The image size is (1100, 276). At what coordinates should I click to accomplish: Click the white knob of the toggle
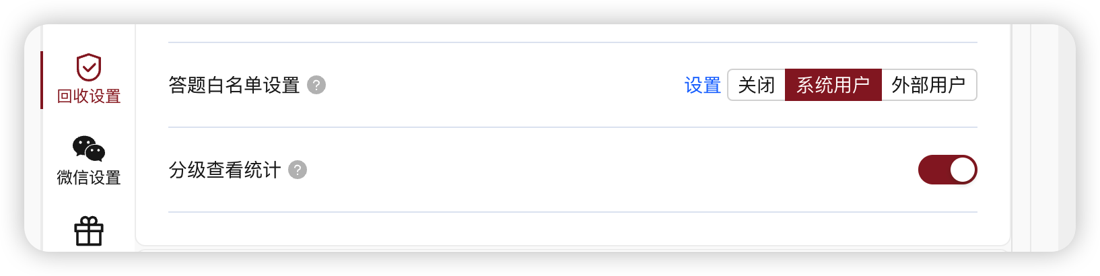[x=963, y=170]
